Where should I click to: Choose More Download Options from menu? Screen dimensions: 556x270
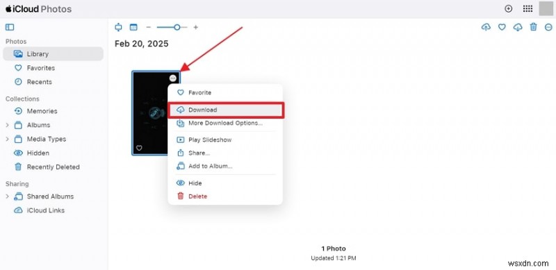tap(225, 124)
